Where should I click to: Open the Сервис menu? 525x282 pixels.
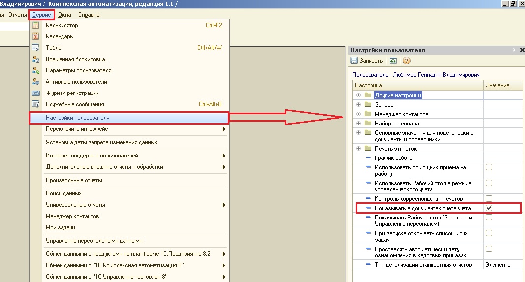[x=41, y=15]
